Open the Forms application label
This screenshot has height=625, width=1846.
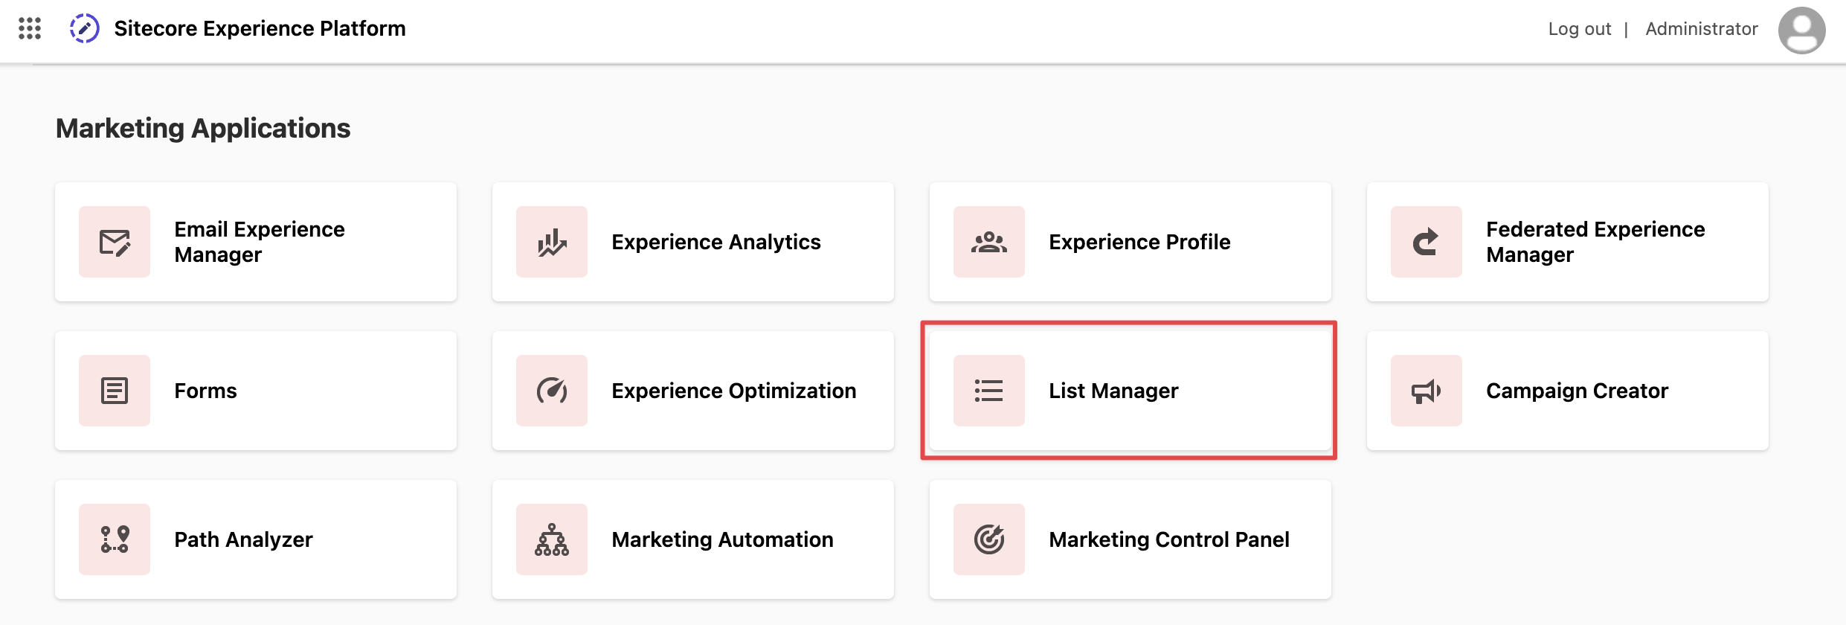click(205, 391)
